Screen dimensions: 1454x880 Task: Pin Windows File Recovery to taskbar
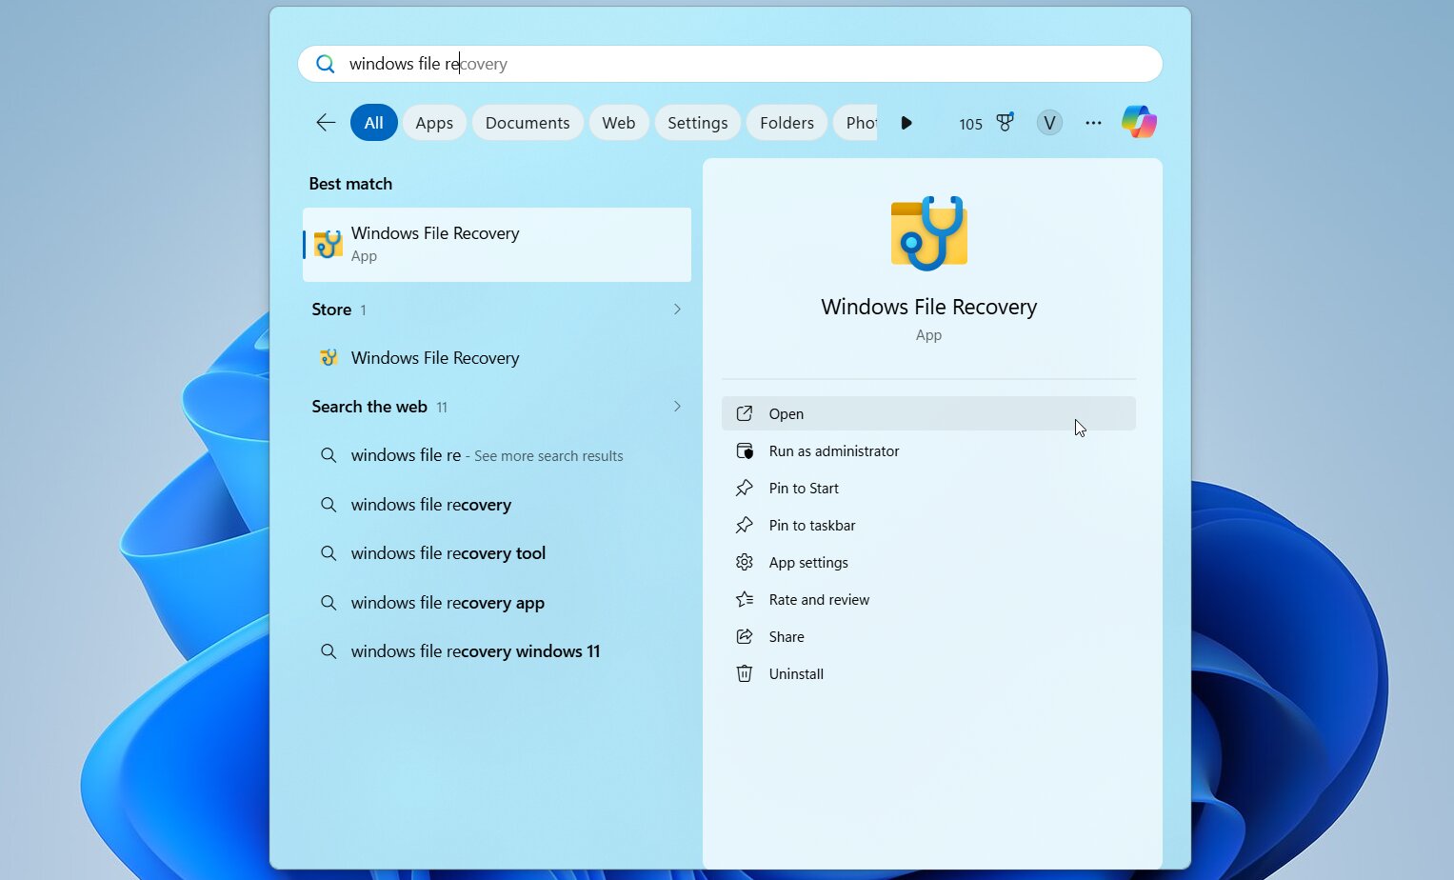click(810, 525)
